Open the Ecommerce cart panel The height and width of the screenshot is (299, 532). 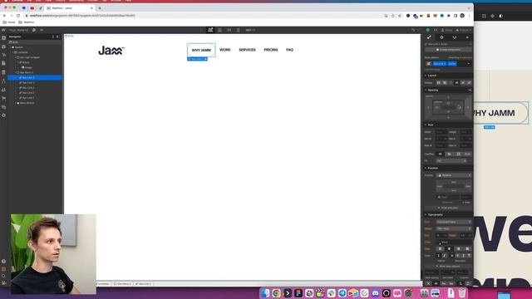3,98
